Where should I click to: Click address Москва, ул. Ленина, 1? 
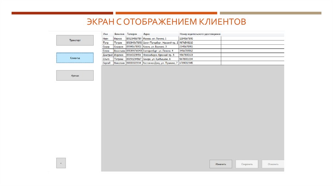[x=160, y=39]
